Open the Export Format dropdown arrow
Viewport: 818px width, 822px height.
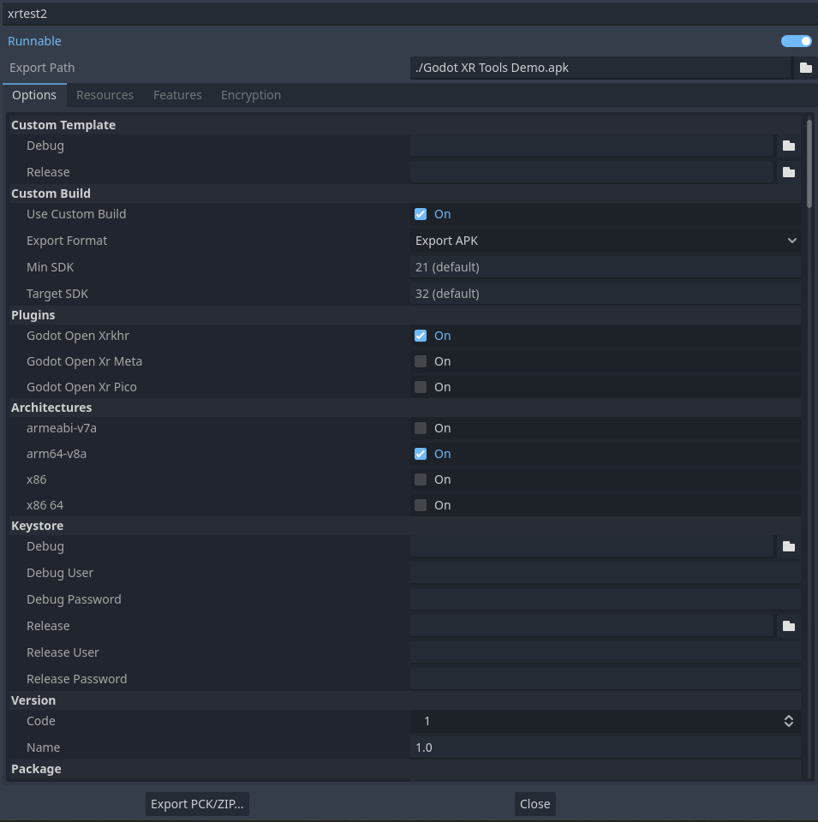click(x=791, y=241)
